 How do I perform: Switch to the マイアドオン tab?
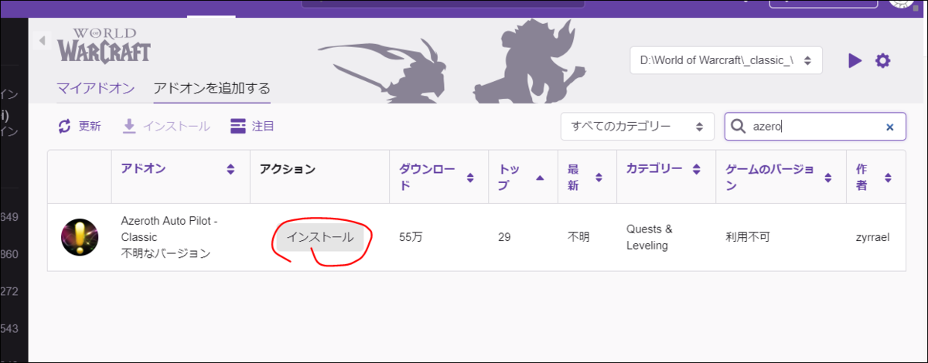(x=96, y=88)
